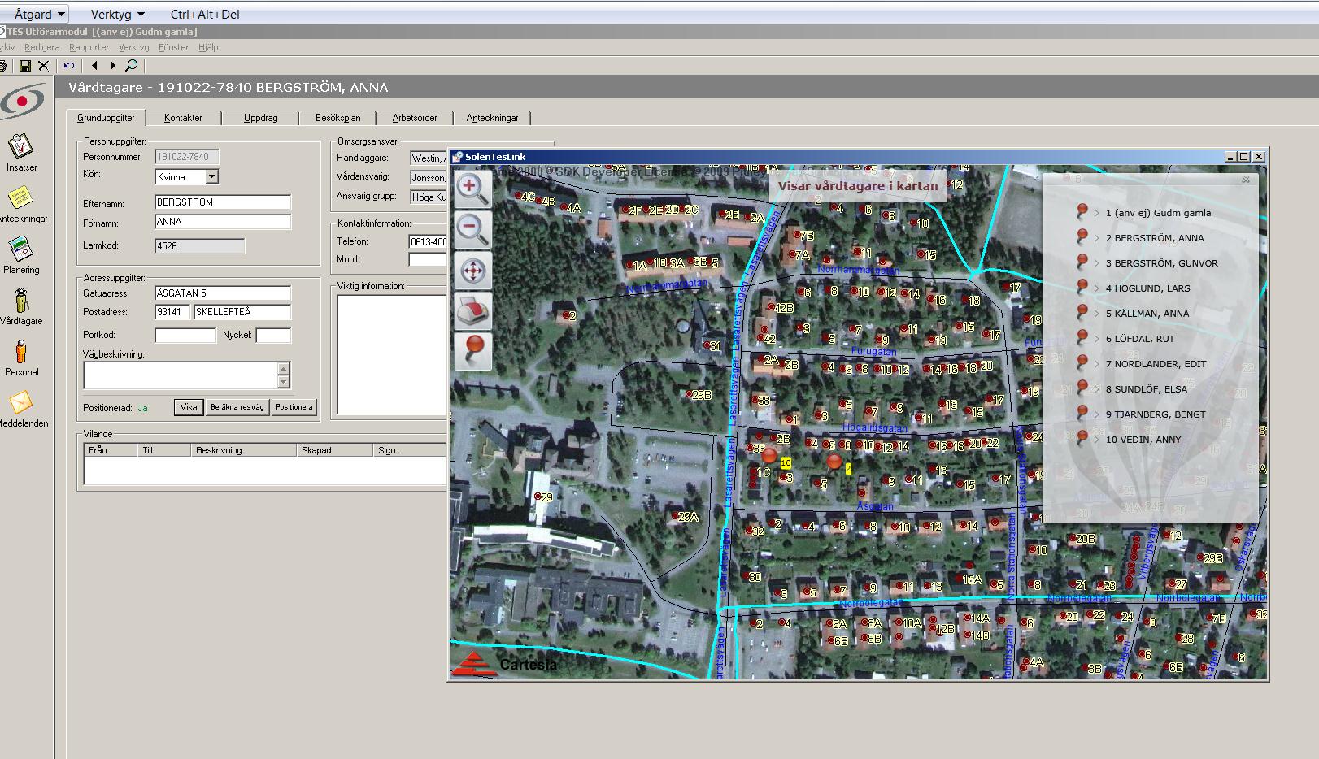This screenshot has width=1319, height=759.
Task: Switch to the Besöksplan tab
Action: [x=338, y=118]
